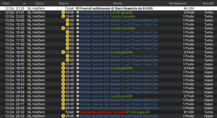
Task: Click the 9-max icon in the 13 Dic 20:30 row
Action: tap(78, 112)
